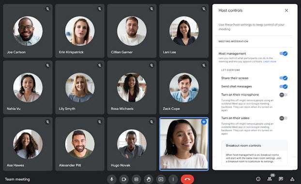Open the activities icon
301x184 pixels.
292,179
